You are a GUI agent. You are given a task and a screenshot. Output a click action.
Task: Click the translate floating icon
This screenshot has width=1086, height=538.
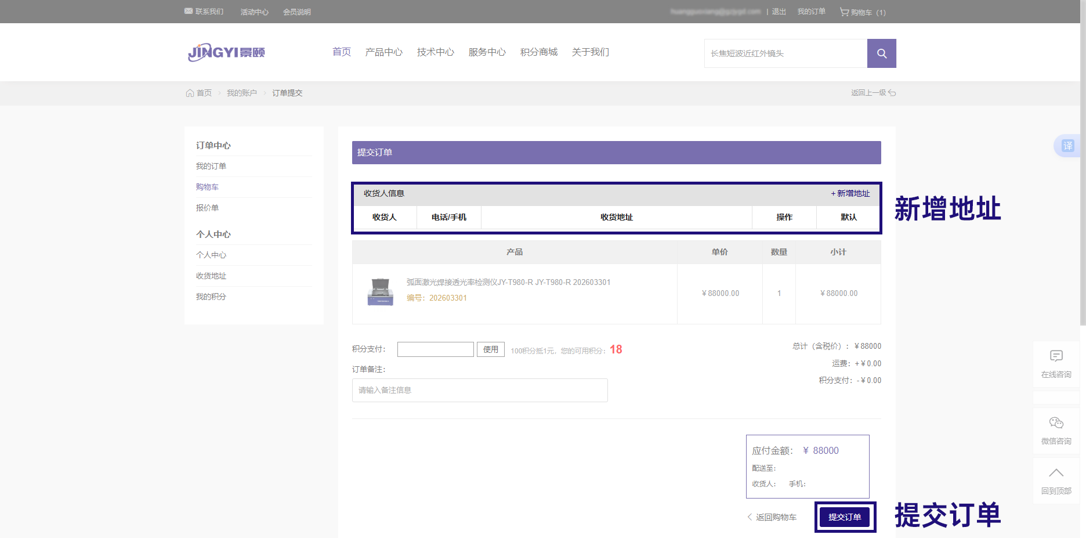pos(1067,146)
